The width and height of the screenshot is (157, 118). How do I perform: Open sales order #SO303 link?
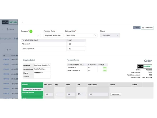[x=6, y=69]
